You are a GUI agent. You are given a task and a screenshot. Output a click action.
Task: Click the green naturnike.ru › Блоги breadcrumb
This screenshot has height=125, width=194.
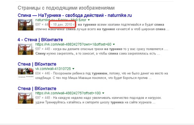click(61, 20)
